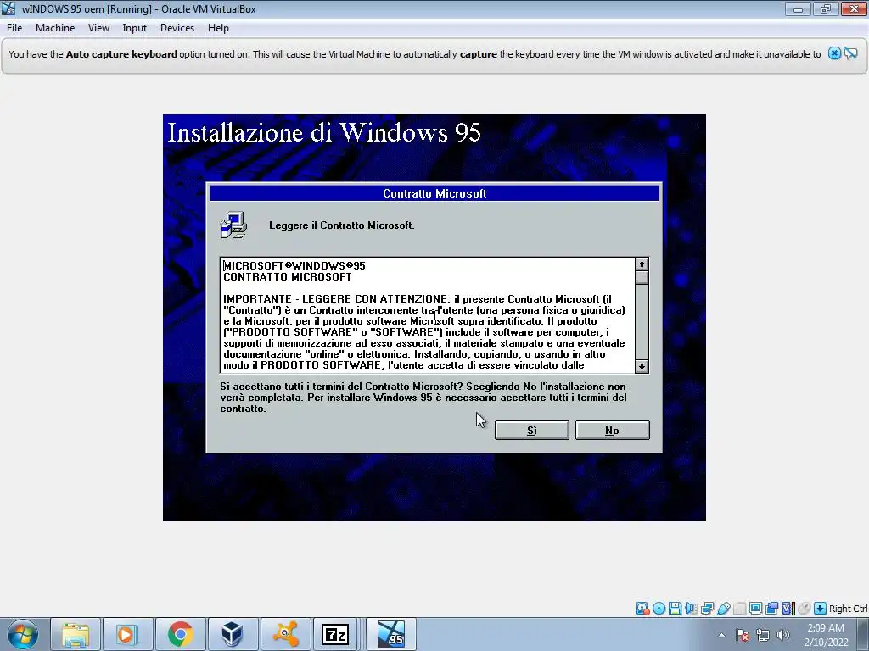The height and width of the screenshot is (651, 869).
Task: Restore down the VirtualBox window
Action: (x=826, y=8)
